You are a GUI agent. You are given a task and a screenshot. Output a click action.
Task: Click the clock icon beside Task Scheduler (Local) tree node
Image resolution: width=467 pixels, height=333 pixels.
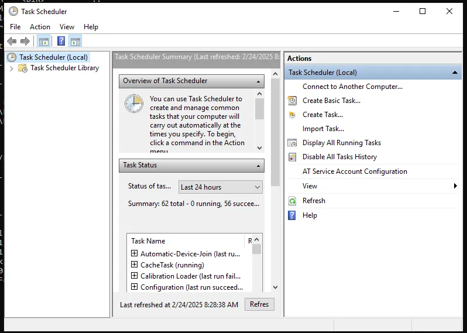12,57
